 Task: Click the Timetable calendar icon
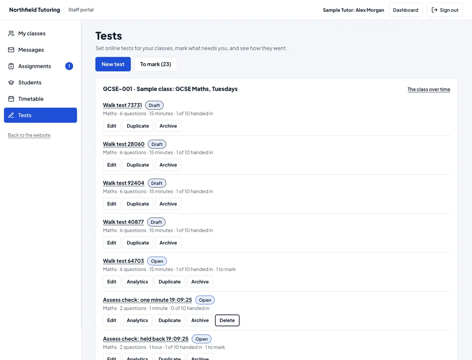(11, 99)
